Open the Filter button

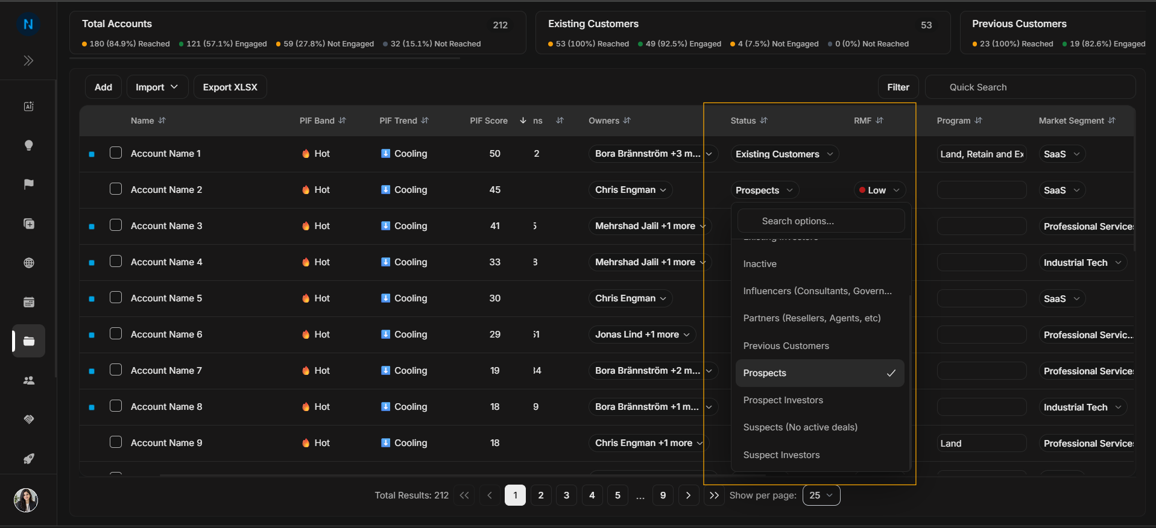click(898, 87)
